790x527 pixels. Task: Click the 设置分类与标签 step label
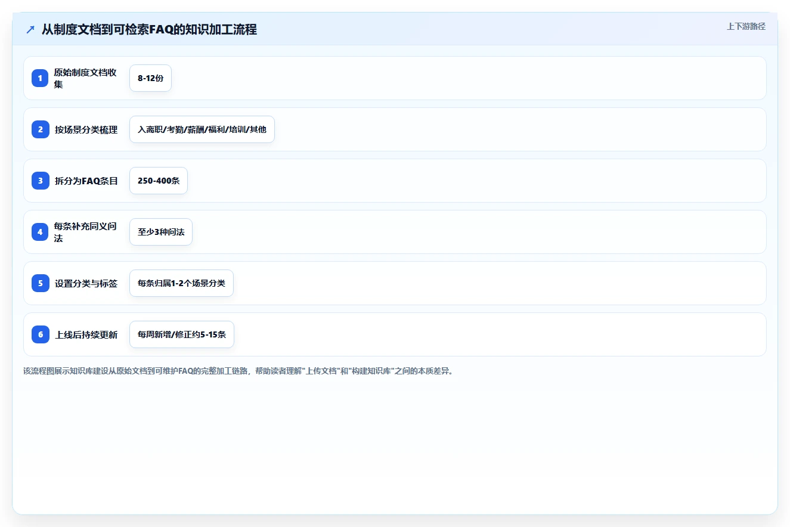(x=86, y=283)
